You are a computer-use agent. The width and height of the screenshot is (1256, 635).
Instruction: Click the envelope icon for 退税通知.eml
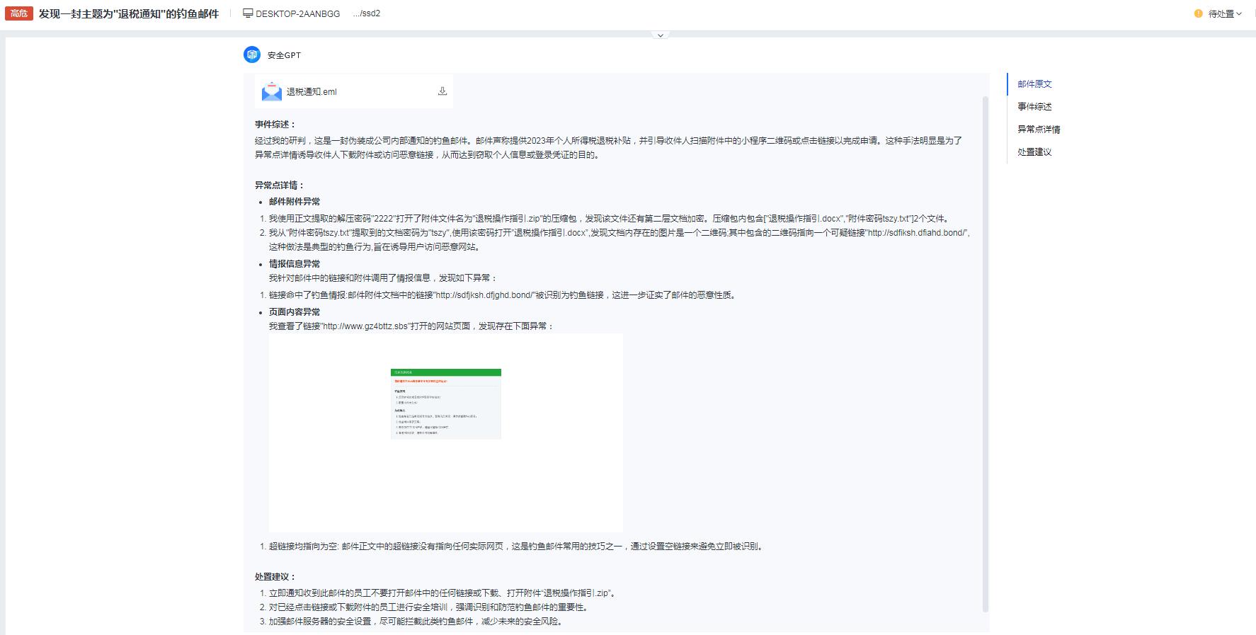(x=271, y=91)
